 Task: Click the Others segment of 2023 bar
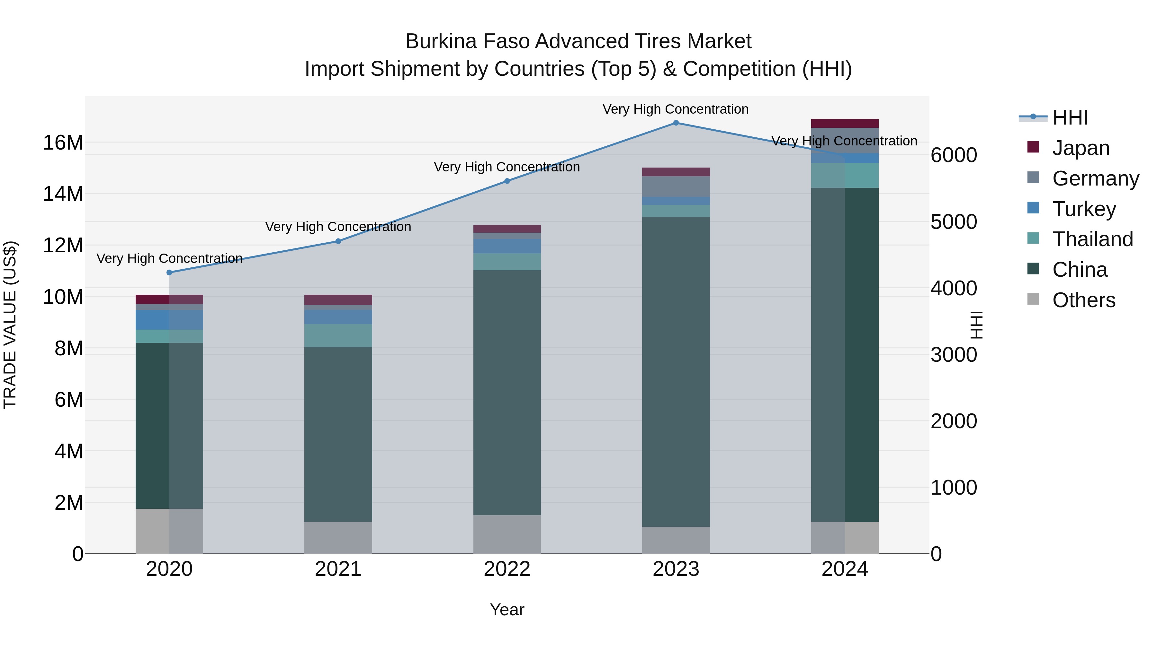tap(676, 540)
